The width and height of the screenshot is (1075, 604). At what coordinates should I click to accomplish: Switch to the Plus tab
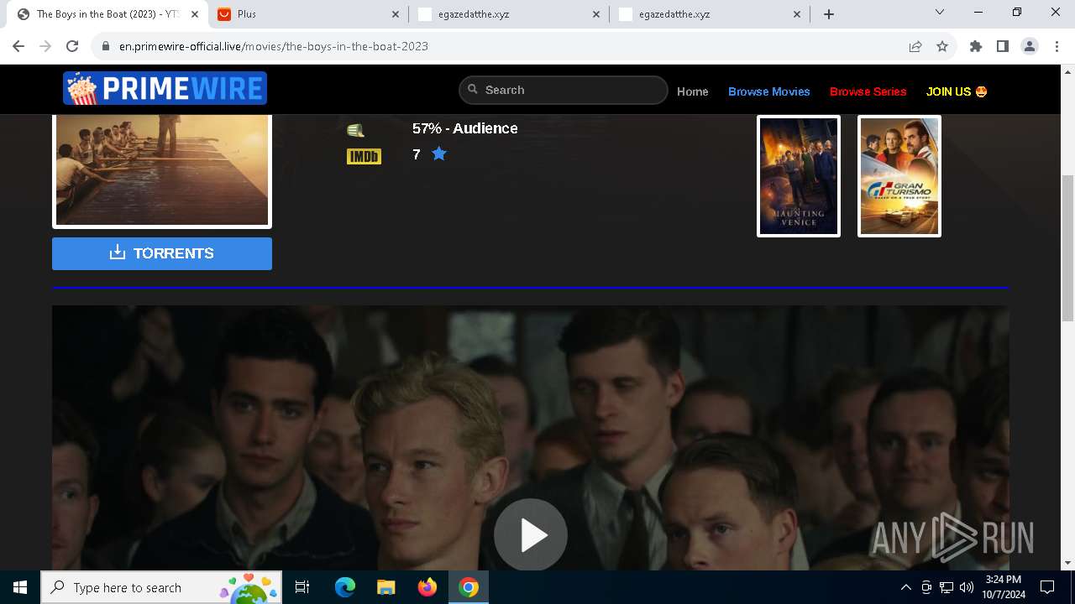click(308, 14)
